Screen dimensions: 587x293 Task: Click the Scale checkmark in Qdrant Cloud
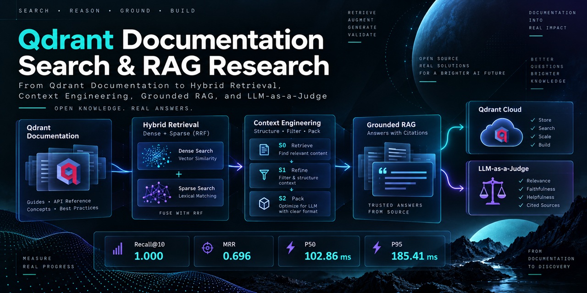point(532,136)
